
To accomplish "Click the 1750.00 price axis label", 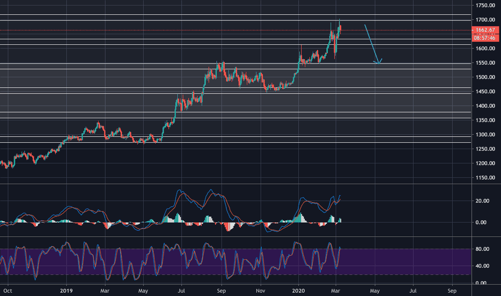I will pos(485,5).
